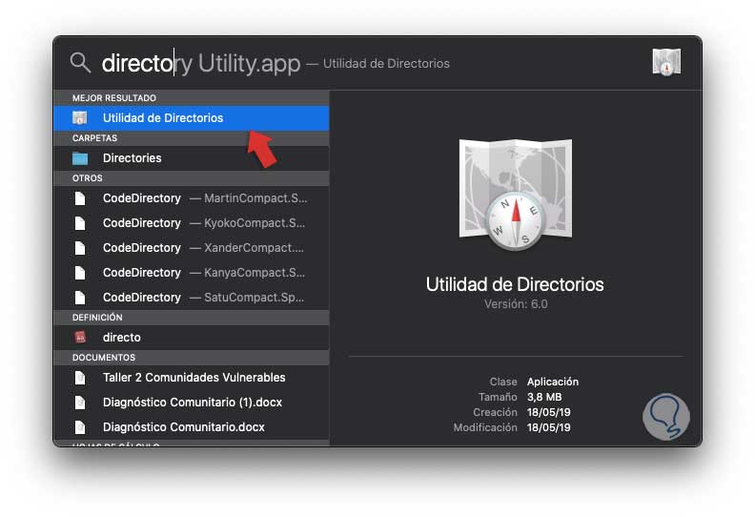Click document icon of Taller 2 Comunidades
This screenshot has height=517, width=755.
coord(80,378)
